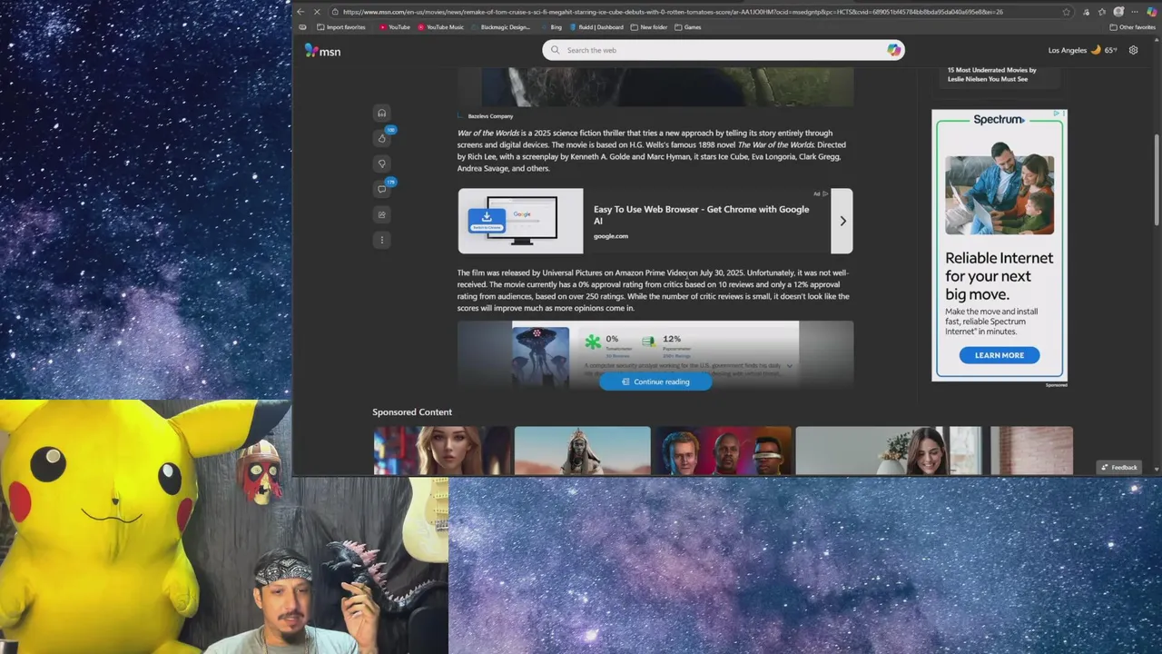Expand the Games bookmark folder

point(688,27)
